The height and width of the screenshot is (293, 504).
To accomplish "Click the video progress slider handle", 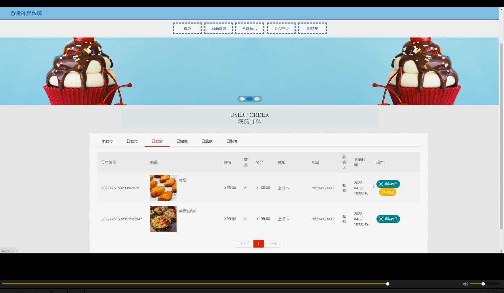I will pyautogui.click(x=388, y=284).
